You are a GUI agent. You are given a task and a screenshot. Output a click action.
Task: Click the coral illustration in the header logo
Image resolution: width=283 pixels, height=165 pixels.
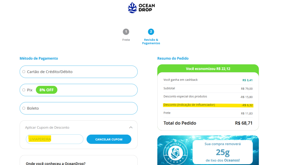click(132, 7)
